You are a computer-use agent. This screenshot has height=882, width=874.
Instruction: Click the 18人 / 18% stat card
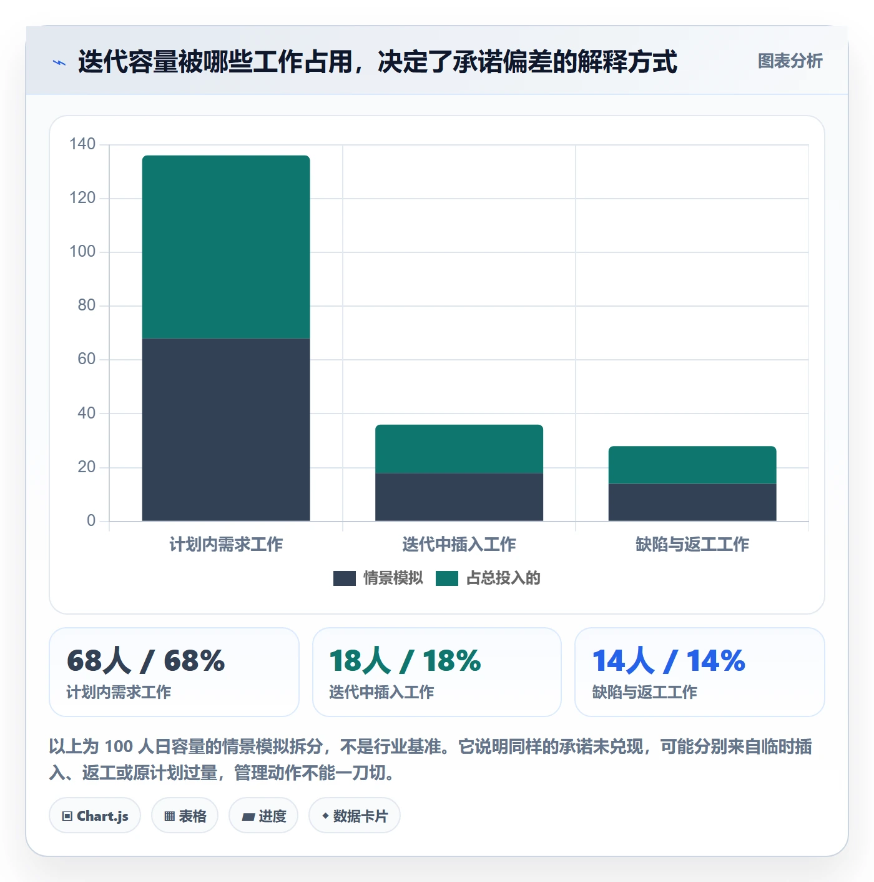point(437,672)
